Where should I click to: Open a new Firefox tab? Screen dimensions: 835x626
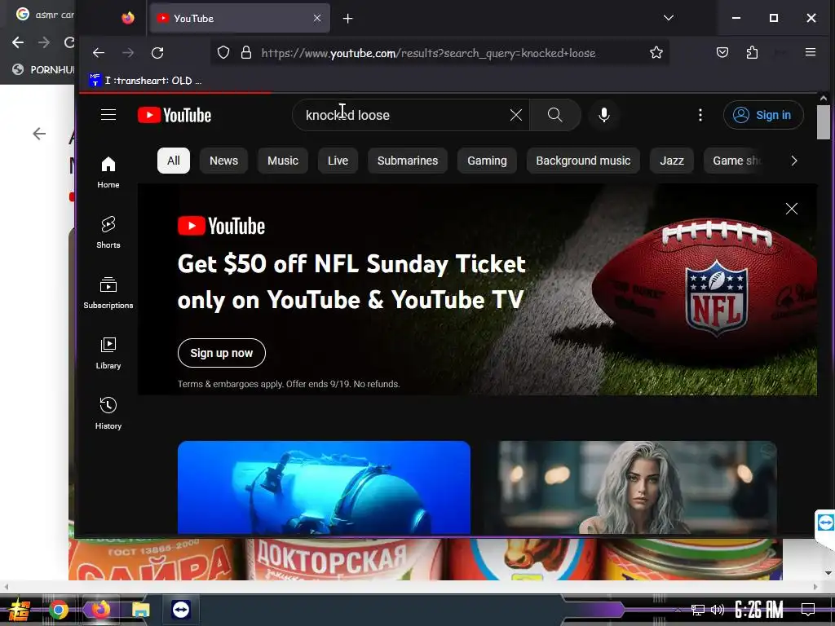point(347,19)
